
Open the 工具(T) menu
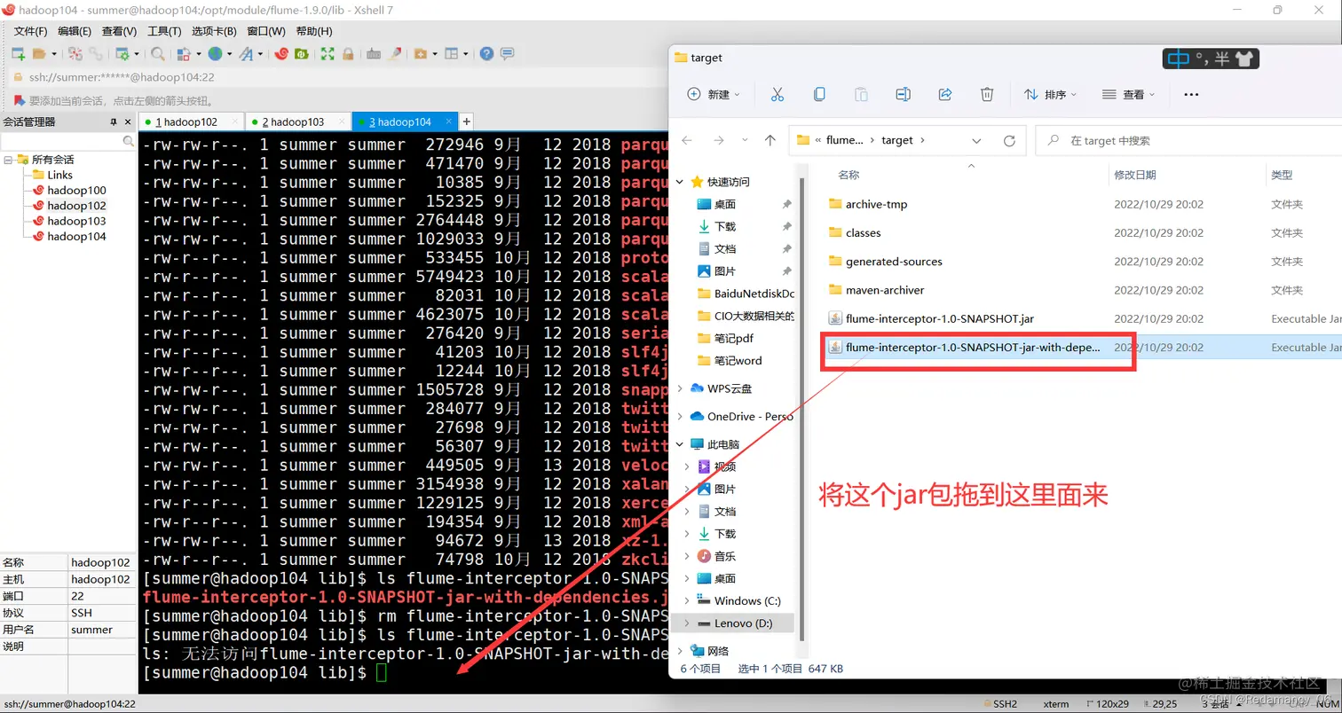164,31
